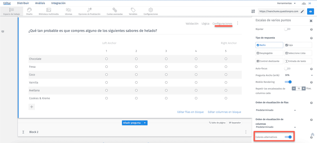Open the Diseño palette tool
The width and height of the screenshot is (317, 143).
tap(29, 11)
